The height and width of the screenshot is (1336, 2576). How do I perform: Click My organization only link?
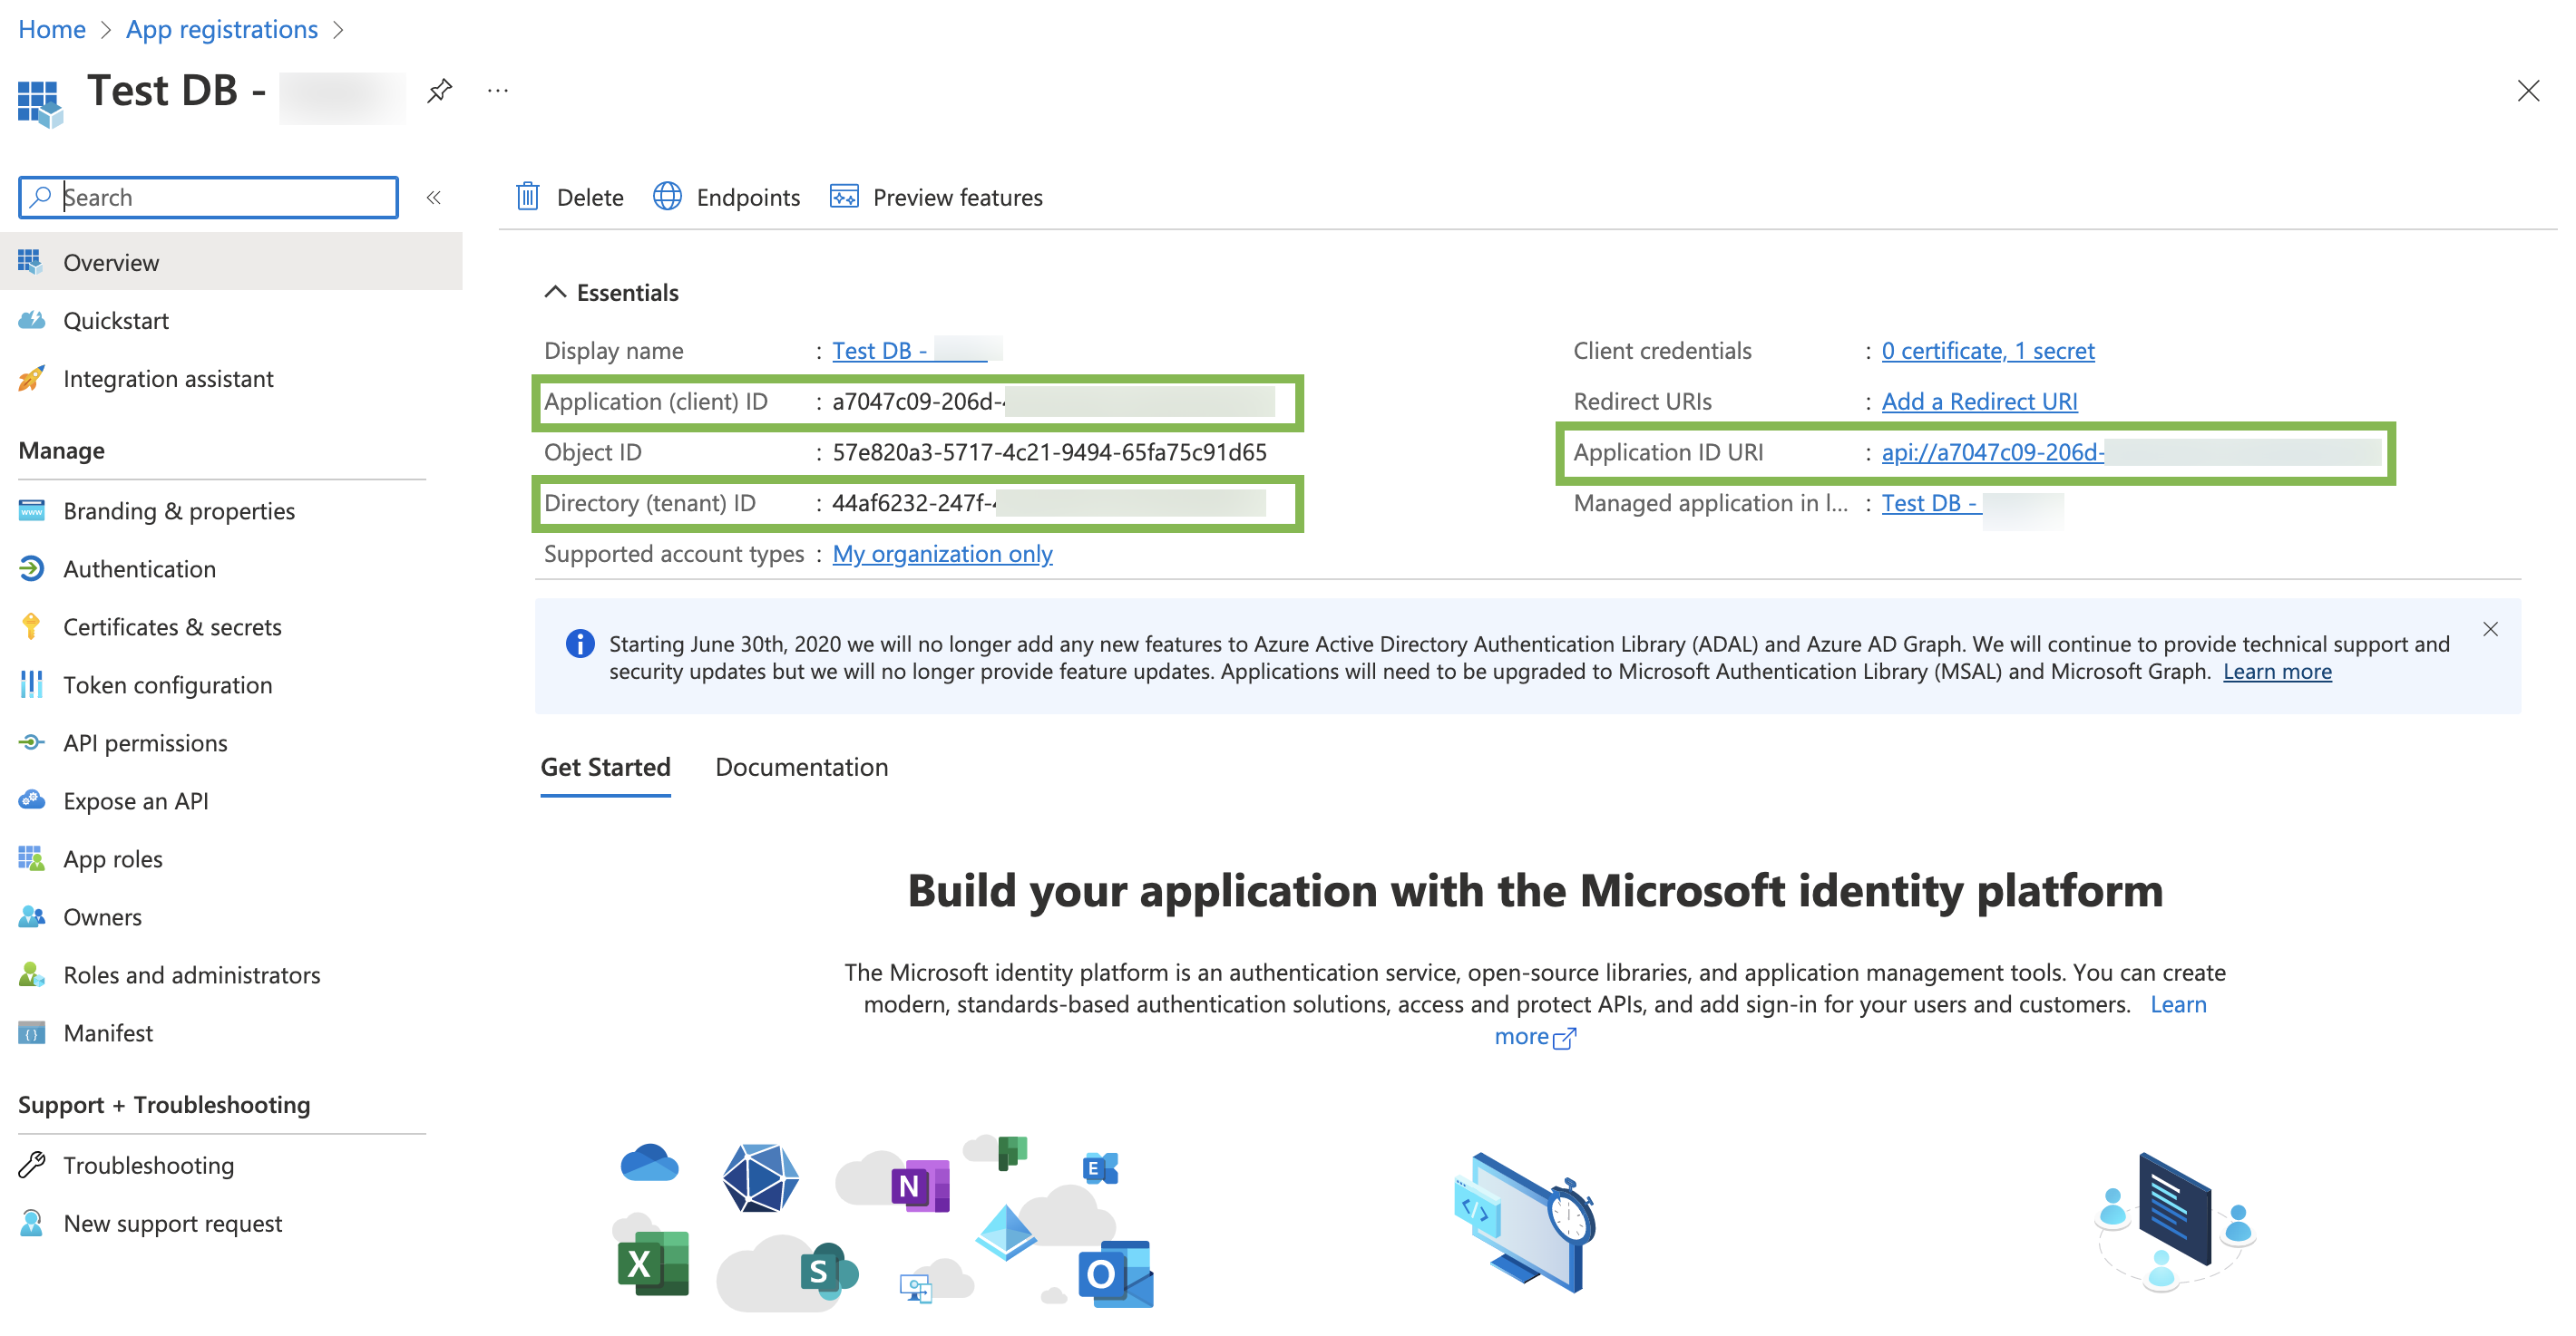942,554
